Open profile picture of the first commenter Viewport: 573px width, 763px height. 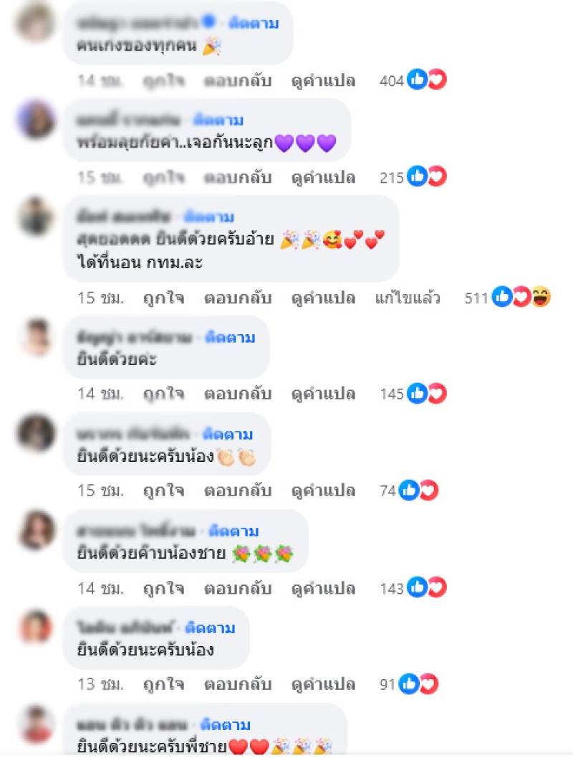(x=36, y=22)
